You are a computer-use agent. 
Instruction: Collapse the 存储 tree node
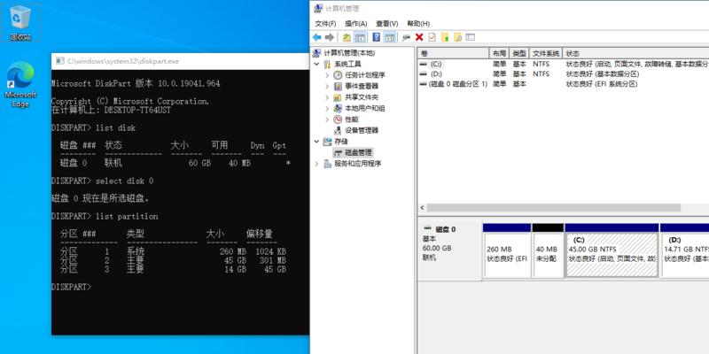(x=317, y=142)
